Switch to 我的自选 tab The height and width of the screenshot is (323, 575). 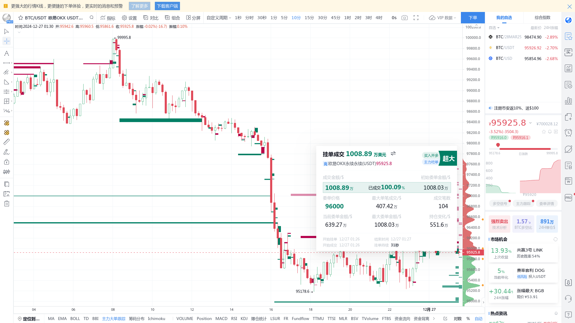tap(504, 18)
